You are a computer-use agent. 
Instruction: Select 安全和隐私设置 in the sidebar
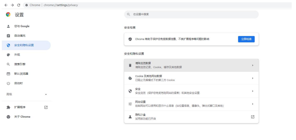pyautogui.click(x=26, y=45)
